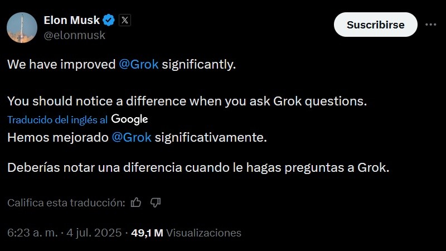Open Elon Musk's profile avatar

pyautogui.click(x=22, y=26)
